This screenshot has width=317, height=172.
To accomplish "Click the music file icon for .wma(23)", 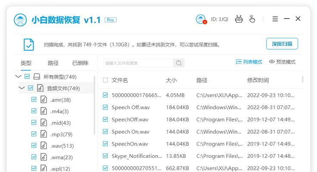I will tap(44, 157).
